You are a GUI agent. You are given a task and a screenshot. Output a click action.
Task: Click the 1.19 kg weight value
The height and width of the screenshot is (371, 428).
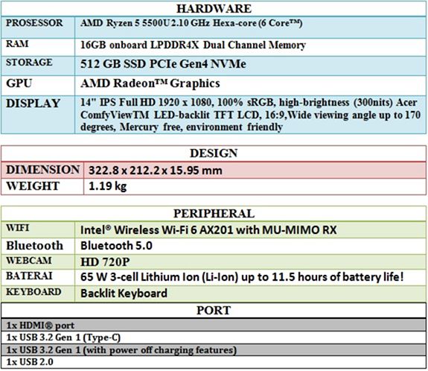tap(107, 186)
